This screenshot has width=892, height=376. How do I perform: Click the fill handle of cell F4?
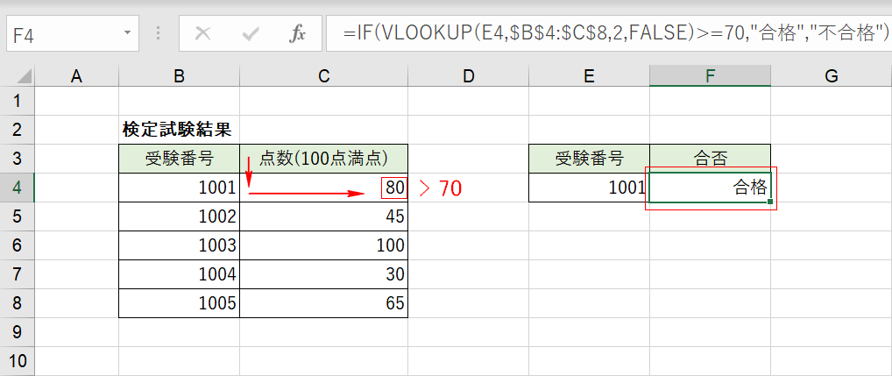coord(769,202)
